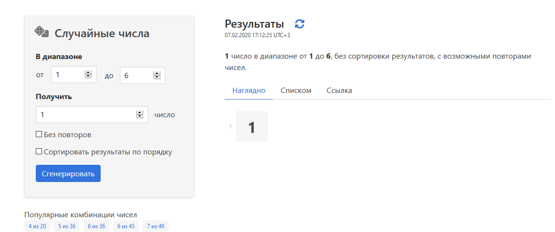Click the Сгенерировать button
This screenshot has width=555, height=232.
pos(68,173)
